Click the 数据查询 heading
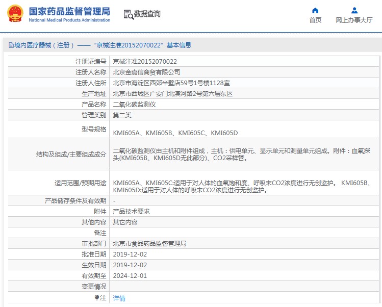This screenshot has height=307, width=382. pyautogui.click(x=147, y=14)
